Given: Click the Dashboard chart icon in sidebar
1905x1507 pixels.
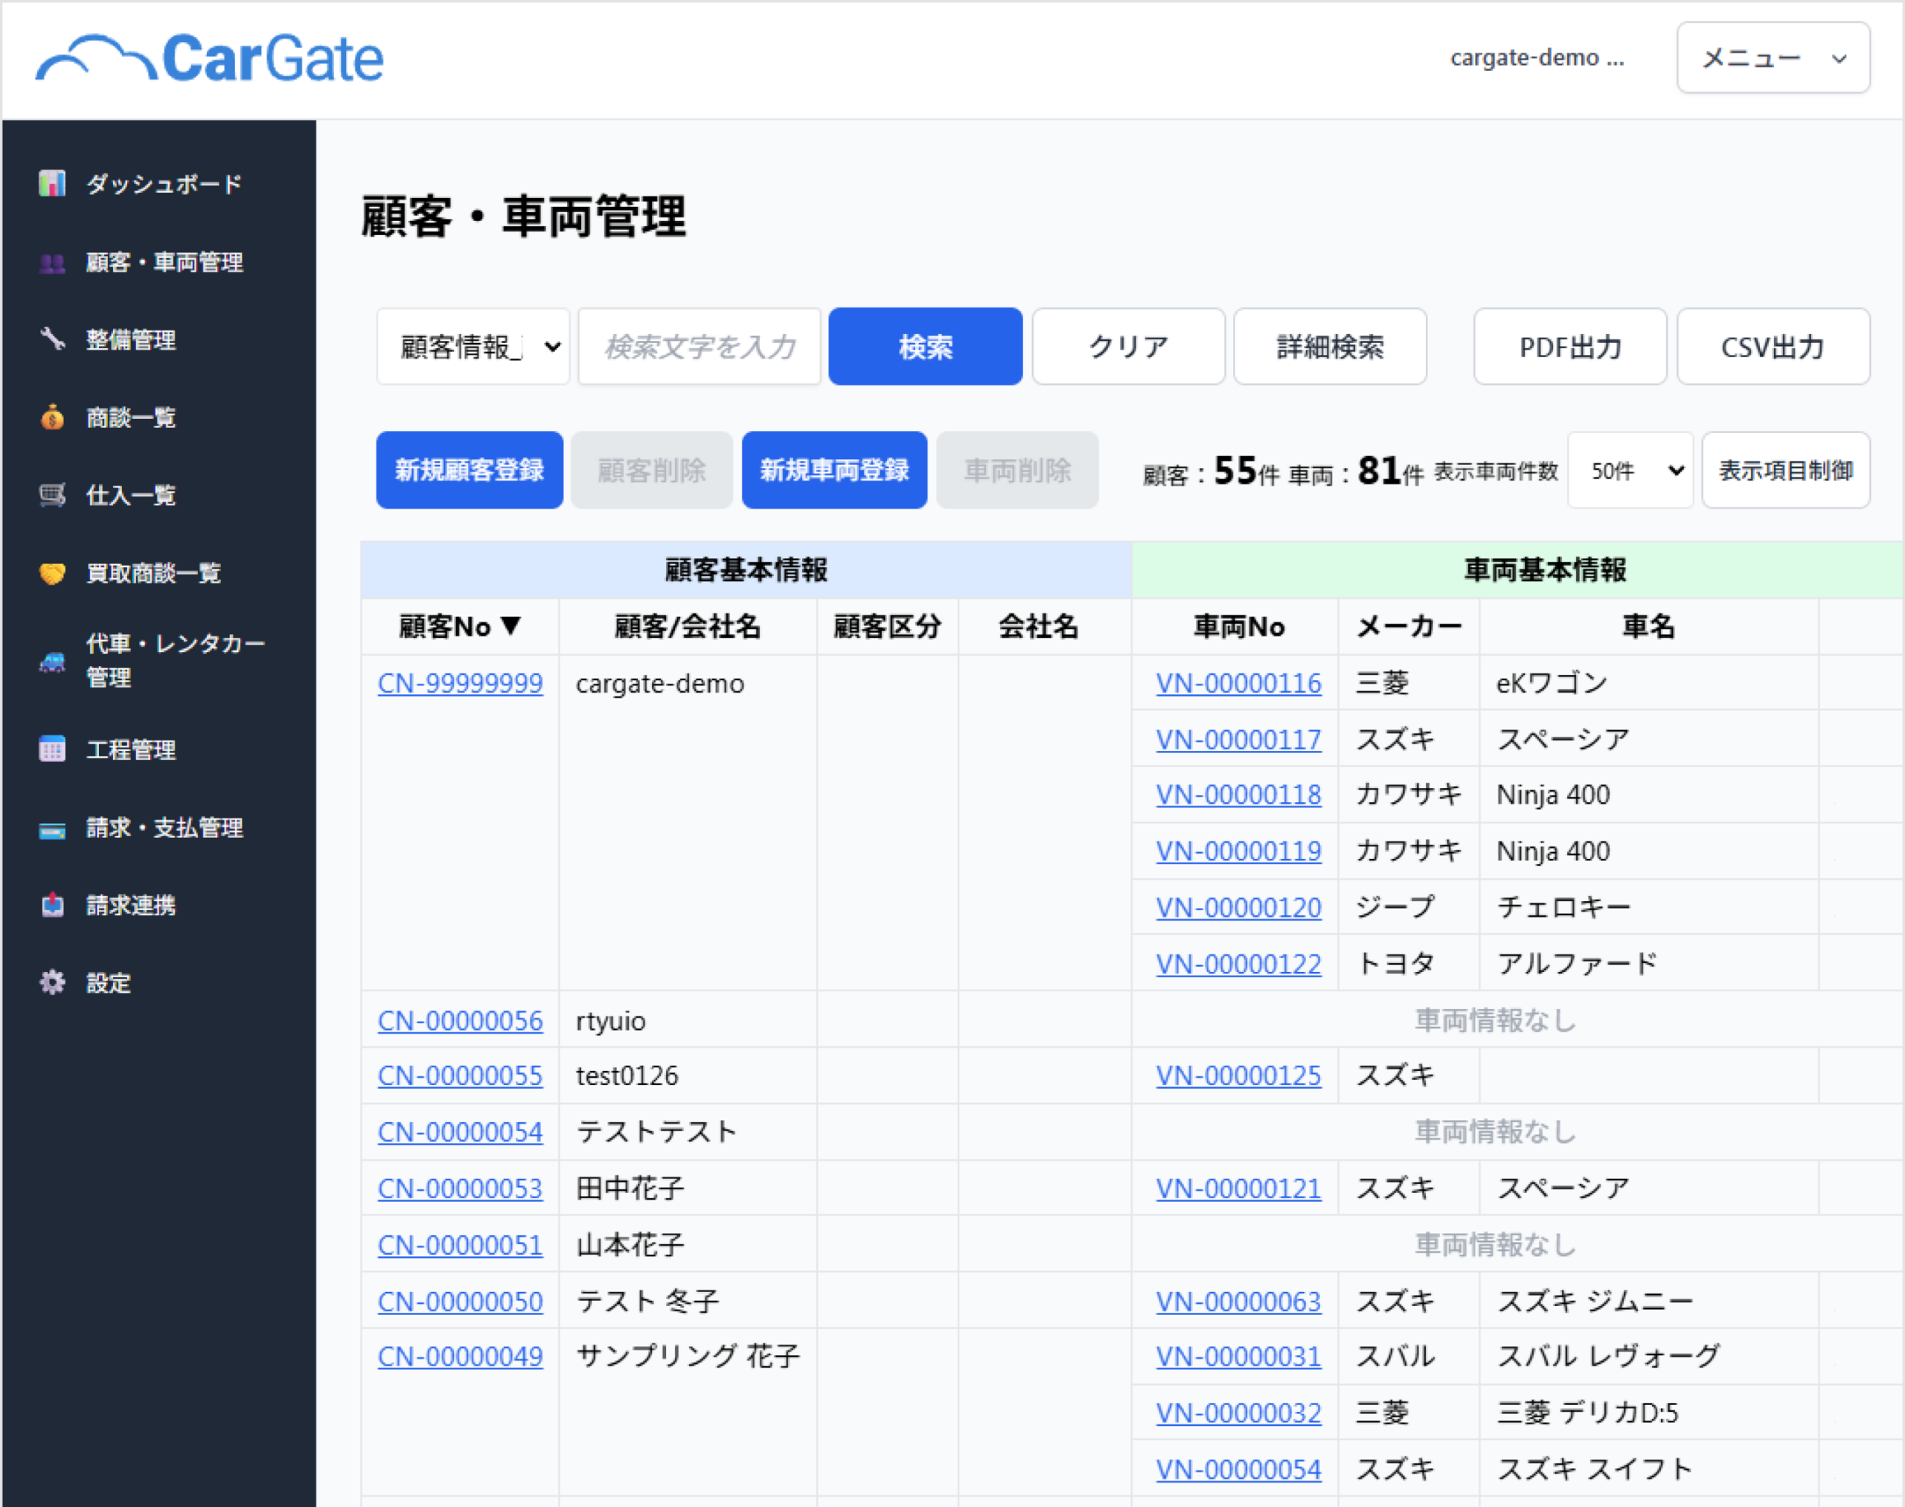Looking at the screenshot, I should (52, 184).
